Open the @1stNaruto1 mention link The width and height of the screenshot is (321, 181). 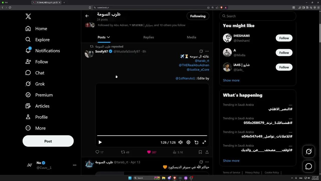(185, 78)
